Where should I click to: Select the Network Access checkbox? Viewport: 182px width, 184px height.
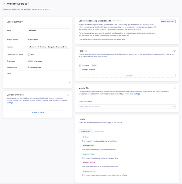80,163
